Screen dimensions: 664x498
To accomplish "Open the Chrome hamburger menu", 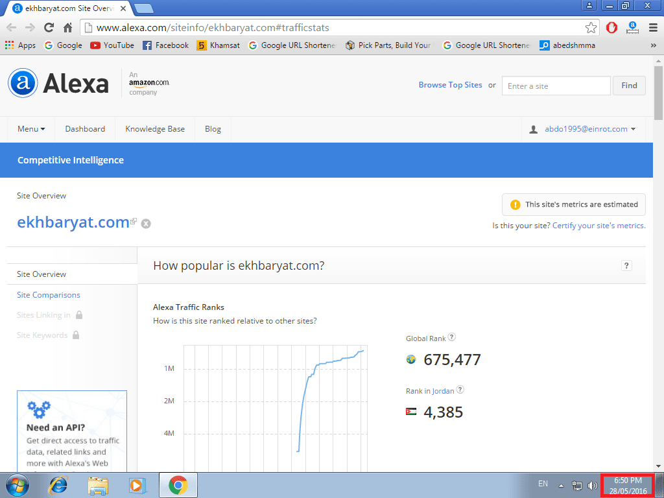I will [x=653, y=28].
